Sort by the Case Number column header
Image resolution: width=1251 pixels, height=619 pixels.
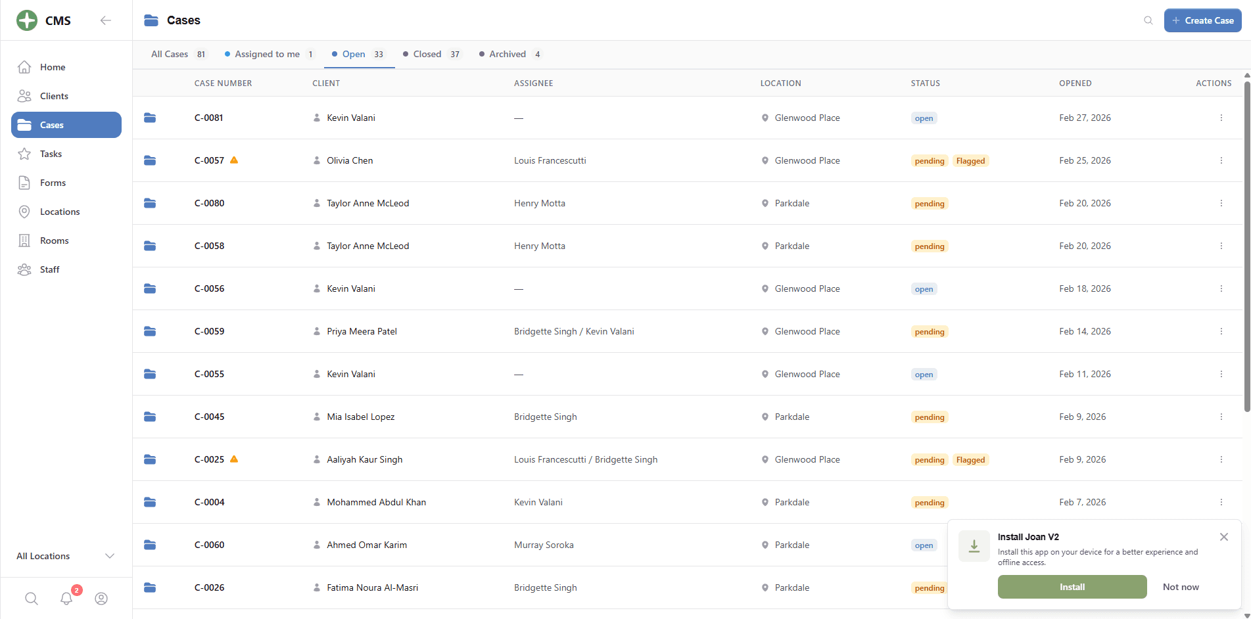point(223,83)
